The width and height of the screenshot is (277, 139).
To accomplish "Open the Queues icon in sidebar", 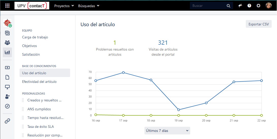I will (x=7, y=33).
